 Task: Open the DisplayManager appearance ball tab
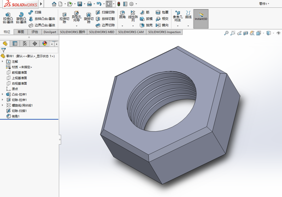pyautogui.click(x=45, y=44)
